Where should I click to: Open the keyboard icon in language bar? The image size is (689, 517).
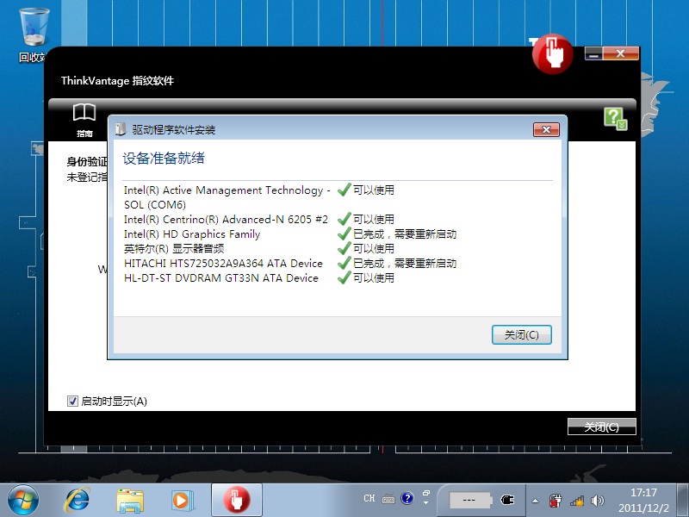click(x=388, y=499)
